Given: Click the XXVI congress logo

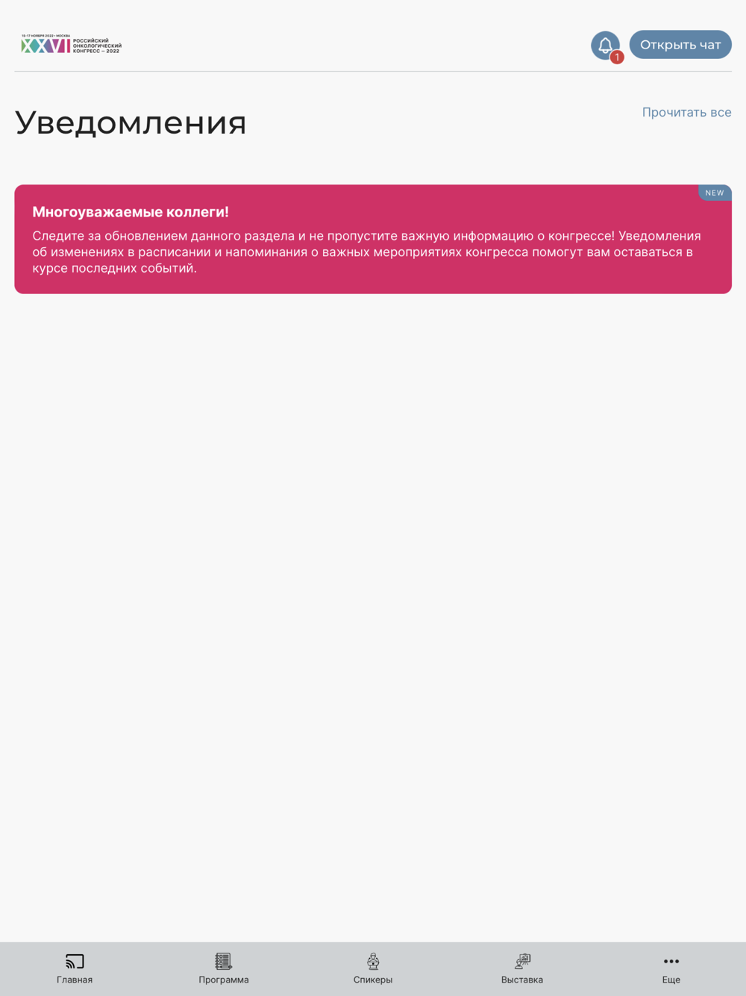Looking at the screenshot, I should pyautogui.click(x=46, y=45).
